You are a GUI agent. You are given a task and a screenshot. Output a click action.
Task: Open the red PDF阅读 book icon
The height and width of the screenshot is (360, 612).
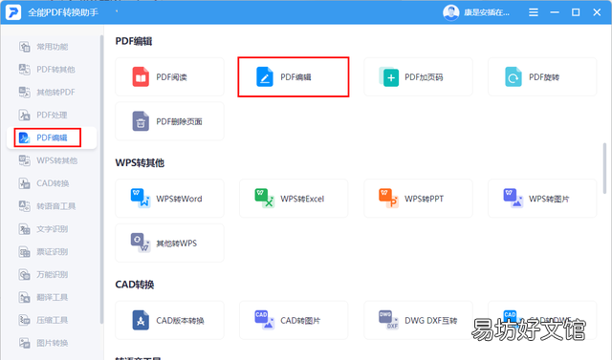point(141,76)
